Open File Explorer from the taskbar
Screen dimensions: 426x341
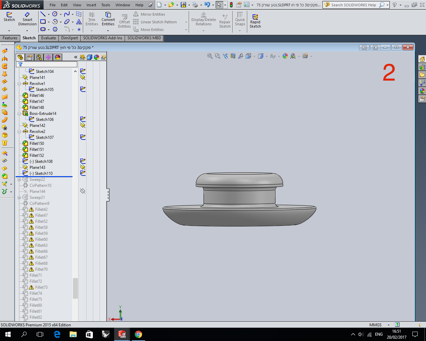(x=73, y=334)
